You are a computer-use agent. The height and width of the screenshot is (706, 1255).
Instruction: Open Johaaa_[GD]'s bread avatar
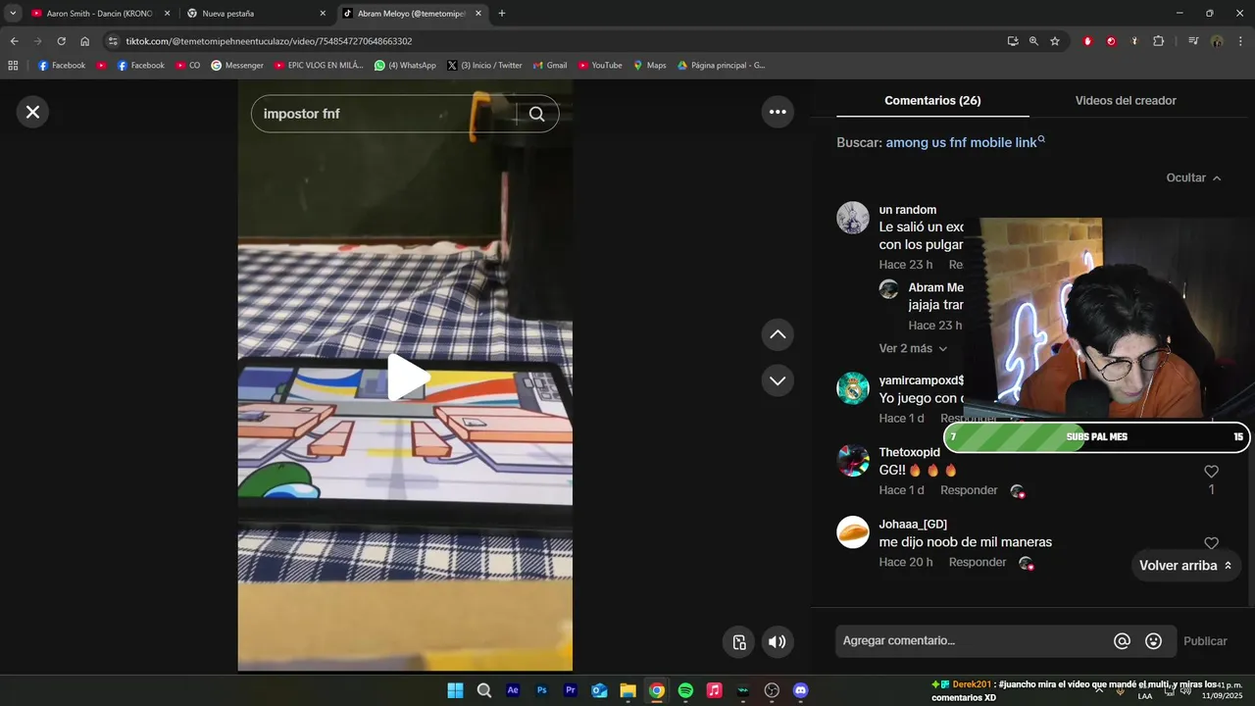pyautogui.click(x=853, y=532)
